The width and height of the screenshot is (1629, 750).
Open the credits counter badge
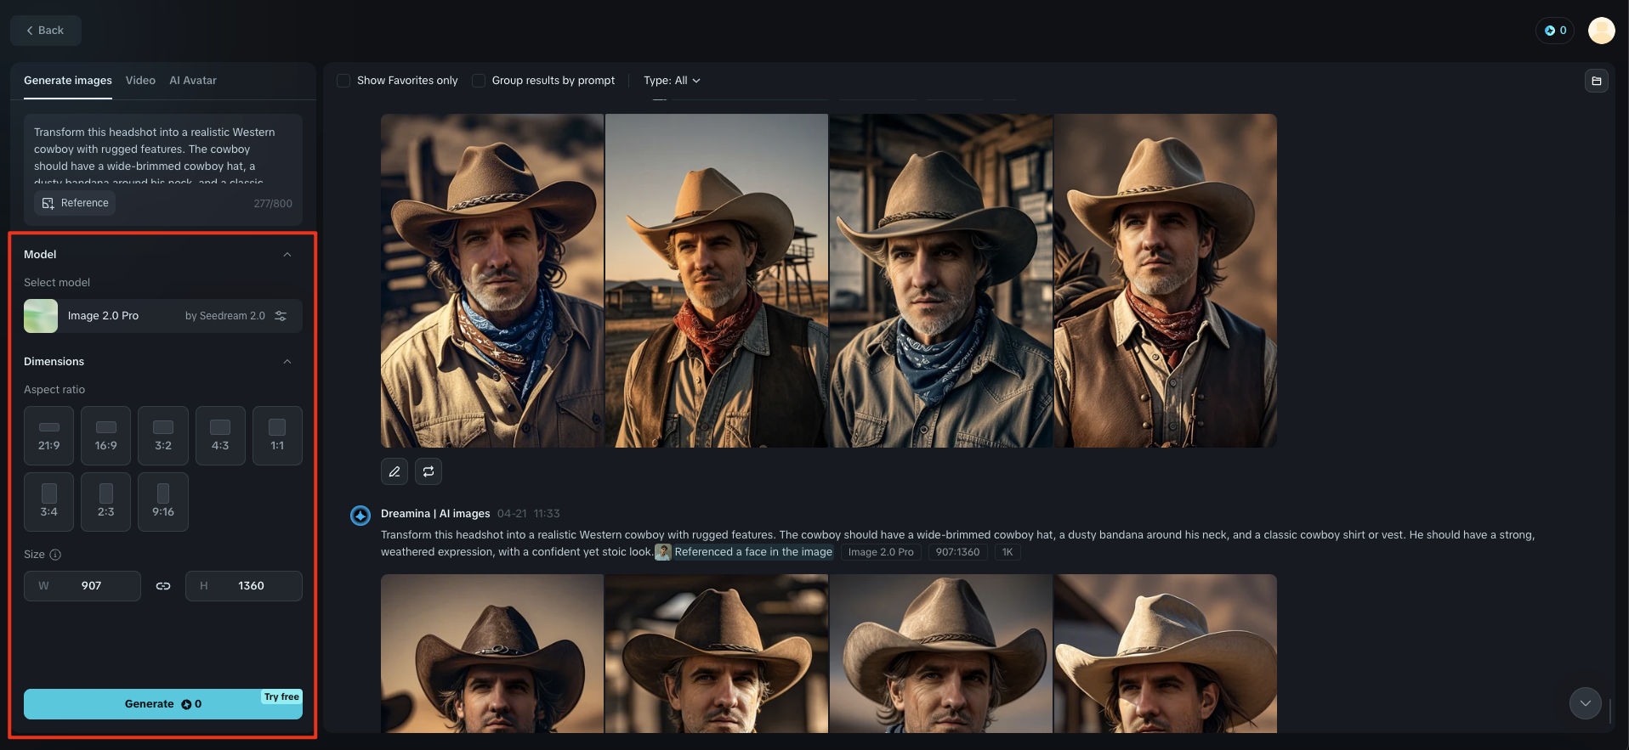point(1555,31)
